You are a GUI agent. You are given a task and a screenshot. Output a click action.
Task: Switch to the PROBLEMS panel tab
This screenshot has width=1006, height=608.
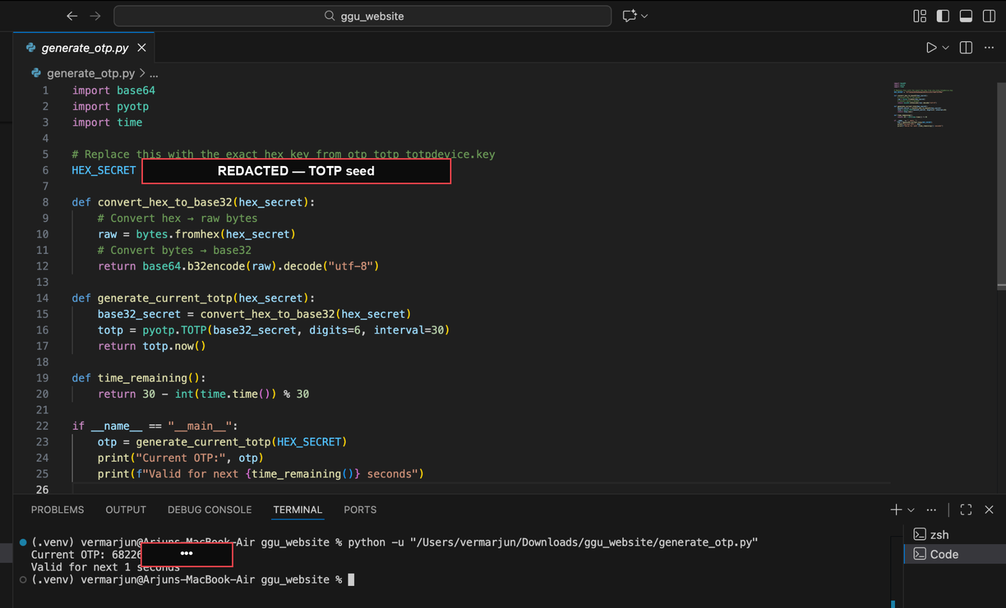click(57, 510)
